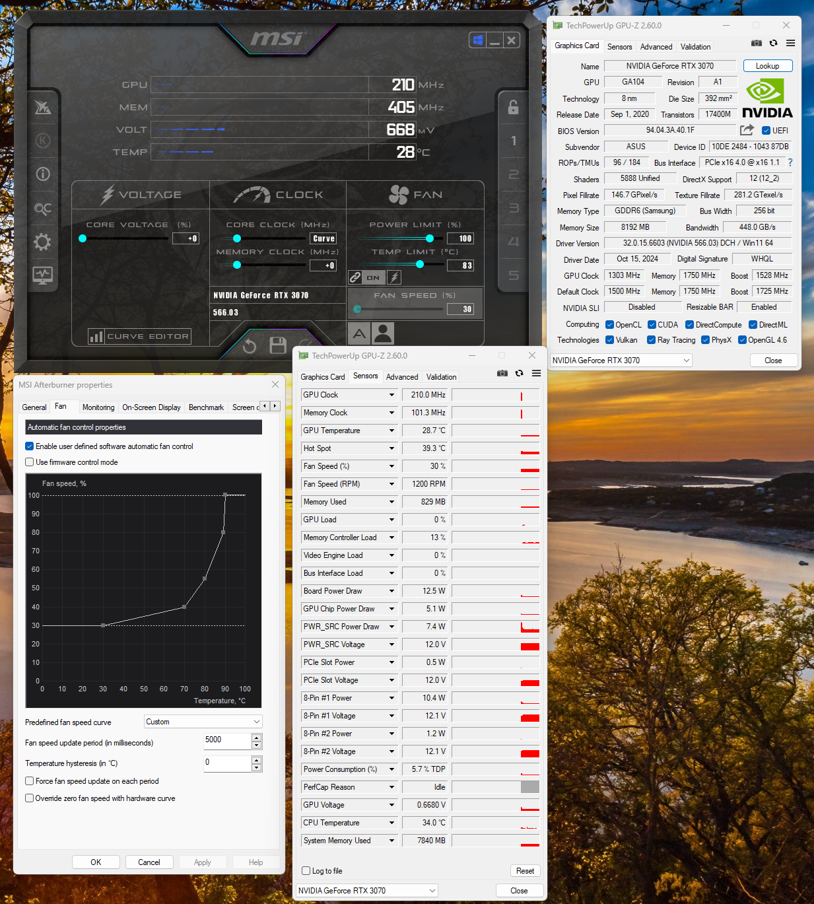This screenshot has width=814, height=904.
Task: Toggle the profile lock padlock icon
Action: click(x=513, y=107)
